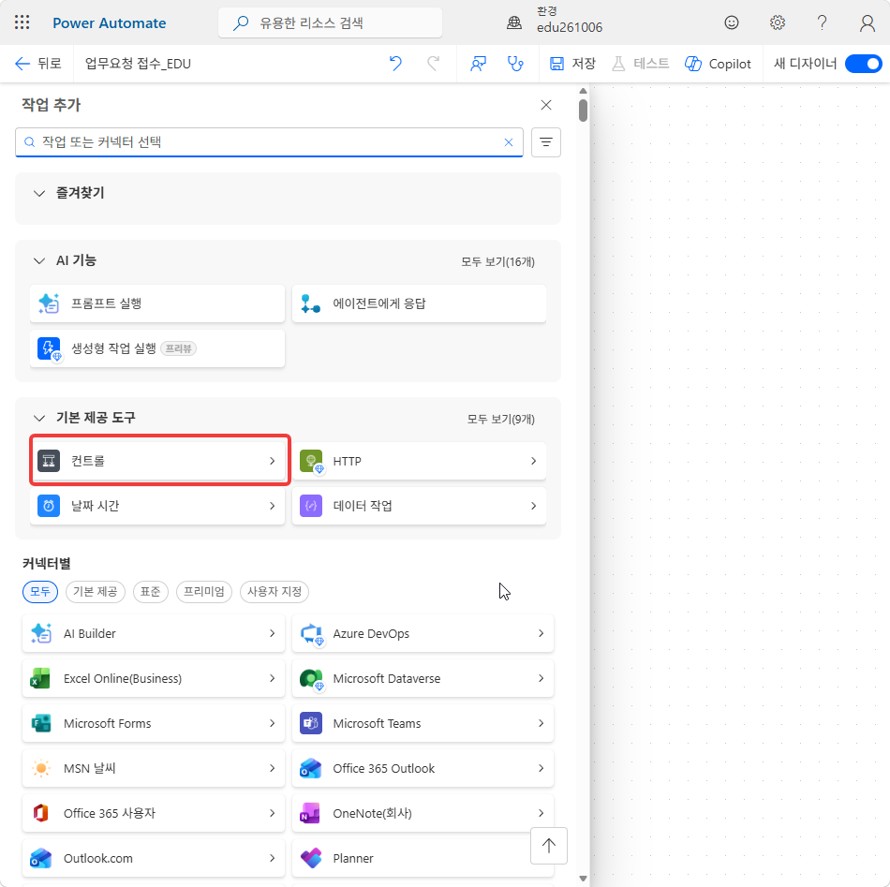This screenshot has width=890, height=887.
Task: Click the send feedback person icon
Action: [x=478, y=64]
